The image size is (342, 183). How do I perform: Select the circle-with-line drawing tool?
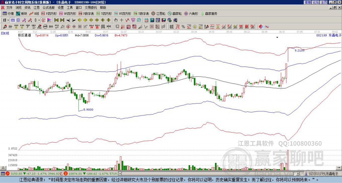coord(45,27)
